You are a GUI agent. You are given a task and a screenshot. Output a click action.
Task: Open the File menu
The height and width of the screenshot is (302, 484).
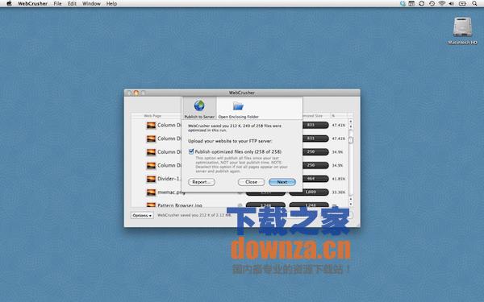[x=57, y=4]
